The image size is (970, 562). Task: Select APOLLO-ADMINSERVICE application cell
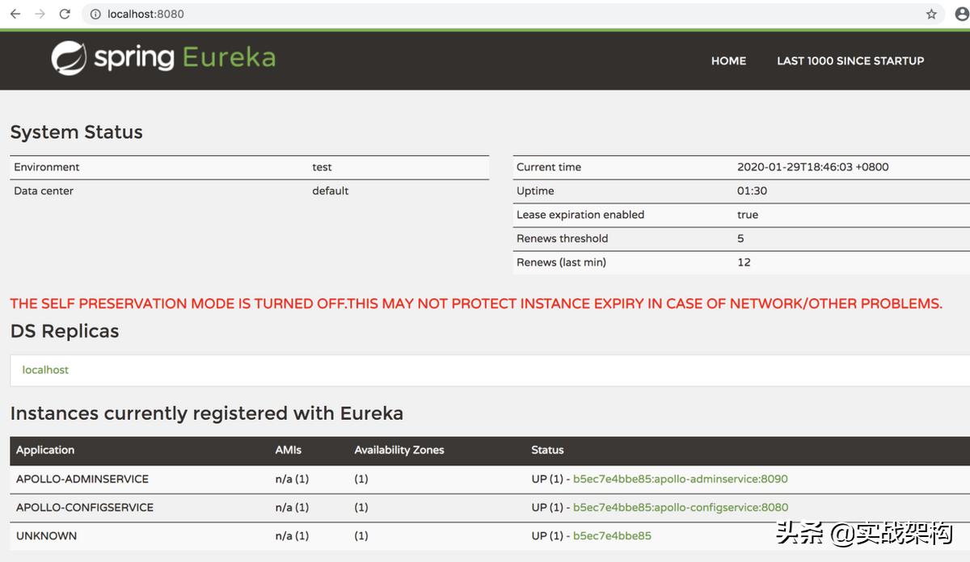pos(82,479)
